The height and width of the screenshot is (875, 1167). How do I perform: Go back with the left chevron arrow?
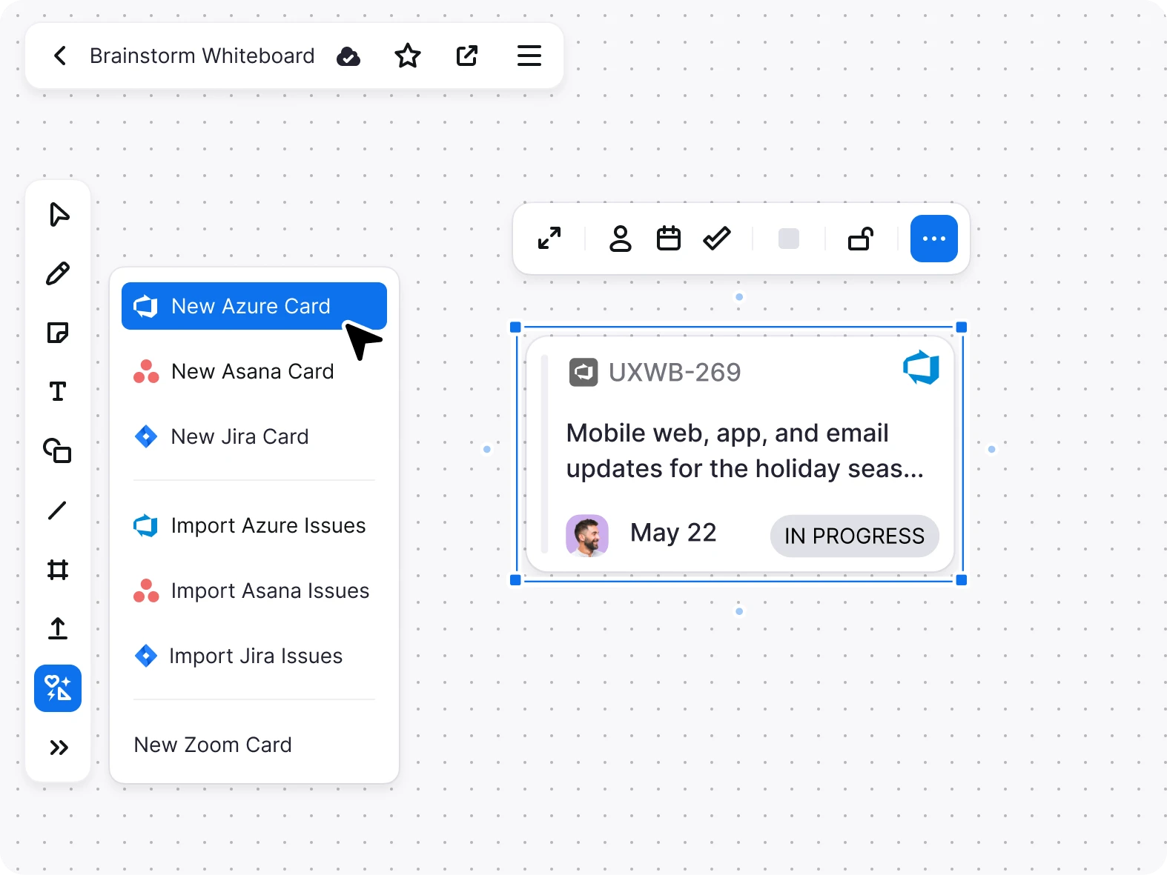click(x=60, y=56)
